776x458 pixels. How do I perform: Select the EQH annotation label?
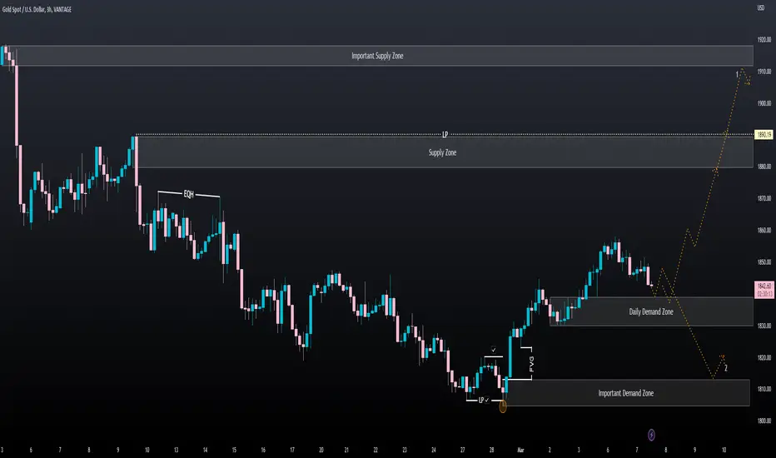[x=188, y=194]
